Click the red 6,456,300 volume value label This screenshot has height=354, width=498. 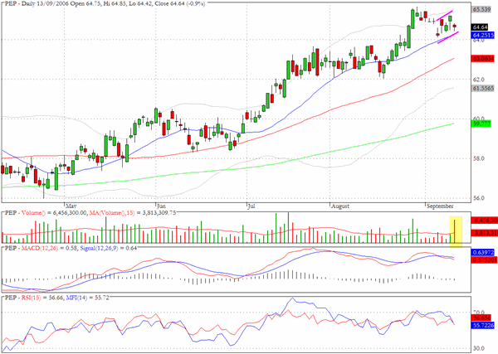click(x=485, y=221)
